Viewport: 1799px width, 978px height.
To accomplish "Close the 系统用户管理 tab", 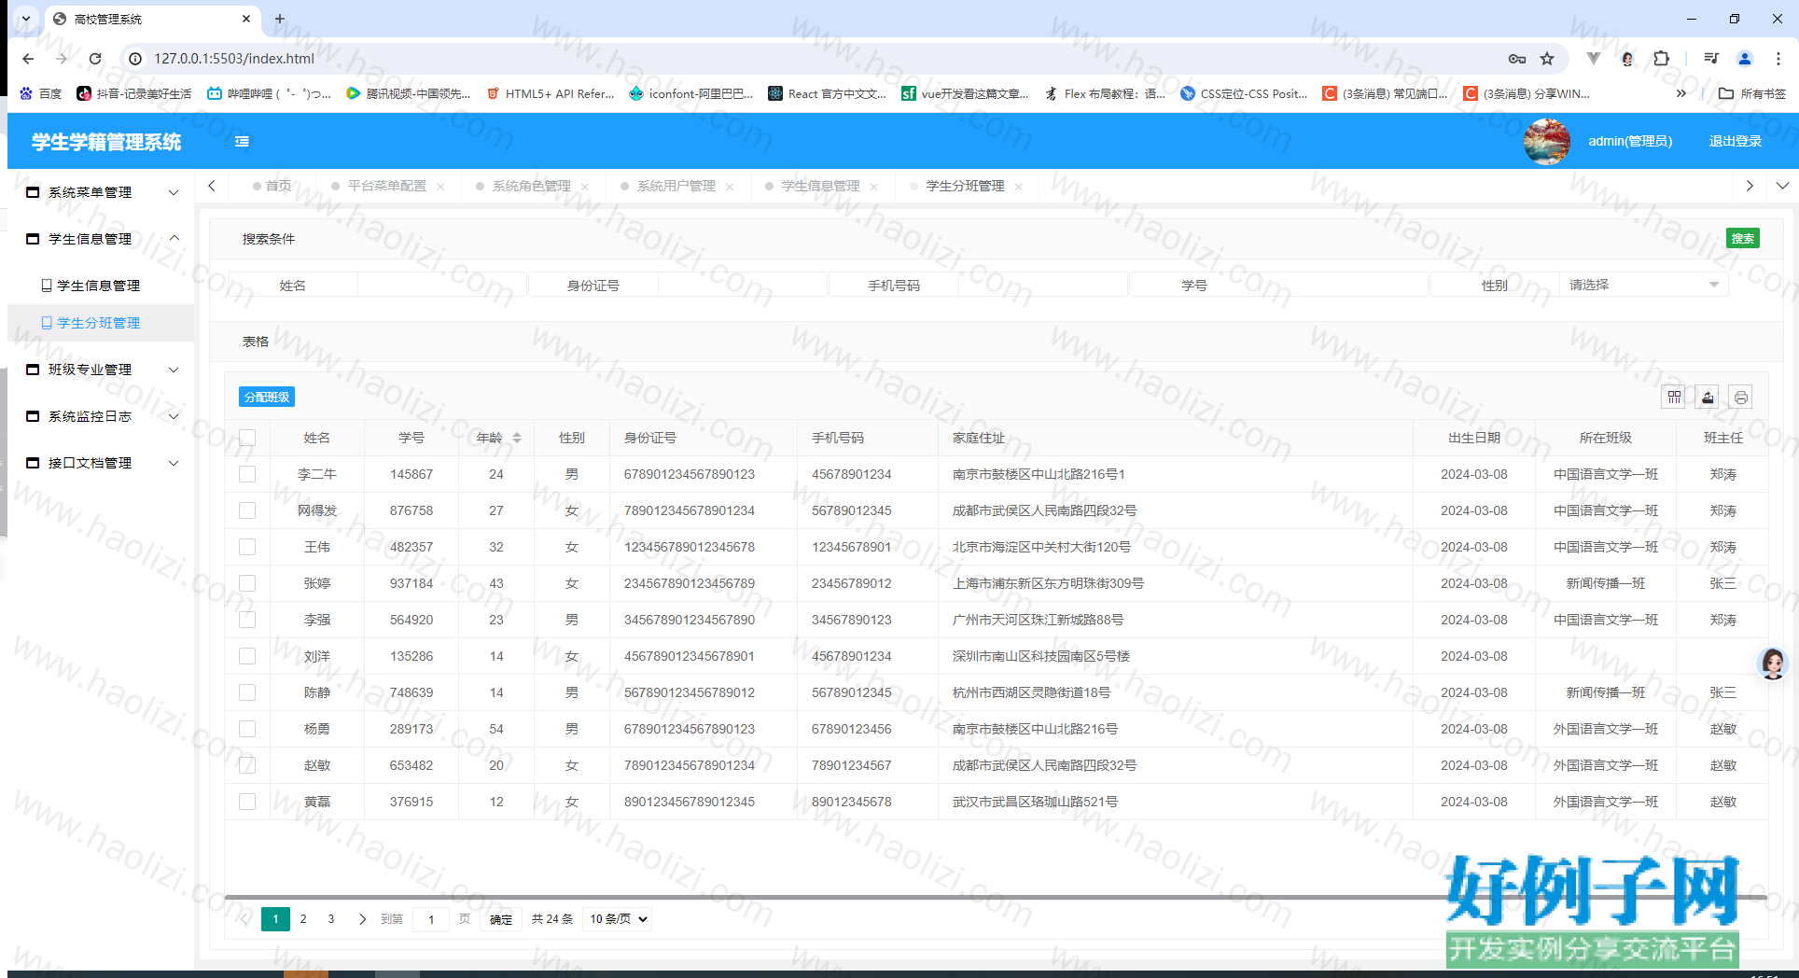I will click(730, 187).
